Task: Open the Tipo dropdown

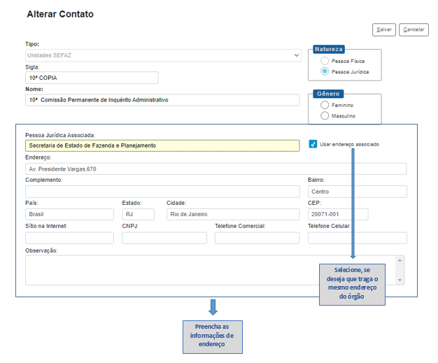Action: [163, 54]
